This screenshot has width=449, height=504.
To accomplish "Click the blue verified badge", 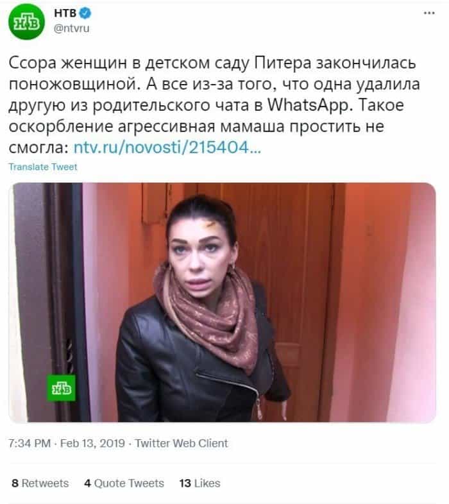I will click(x=85, y=13).
